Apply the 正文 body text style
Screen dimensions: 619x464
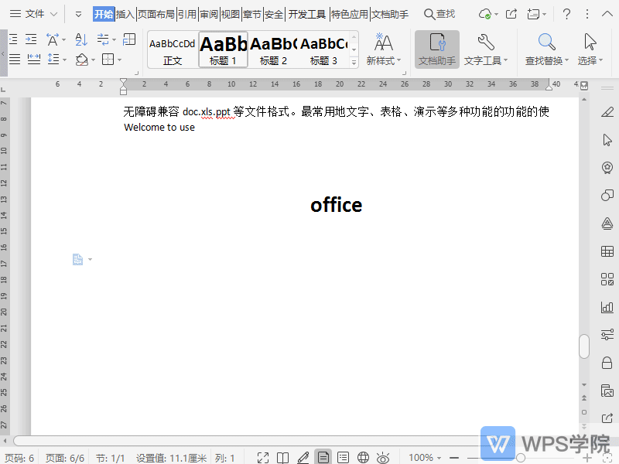coord(173,50)
